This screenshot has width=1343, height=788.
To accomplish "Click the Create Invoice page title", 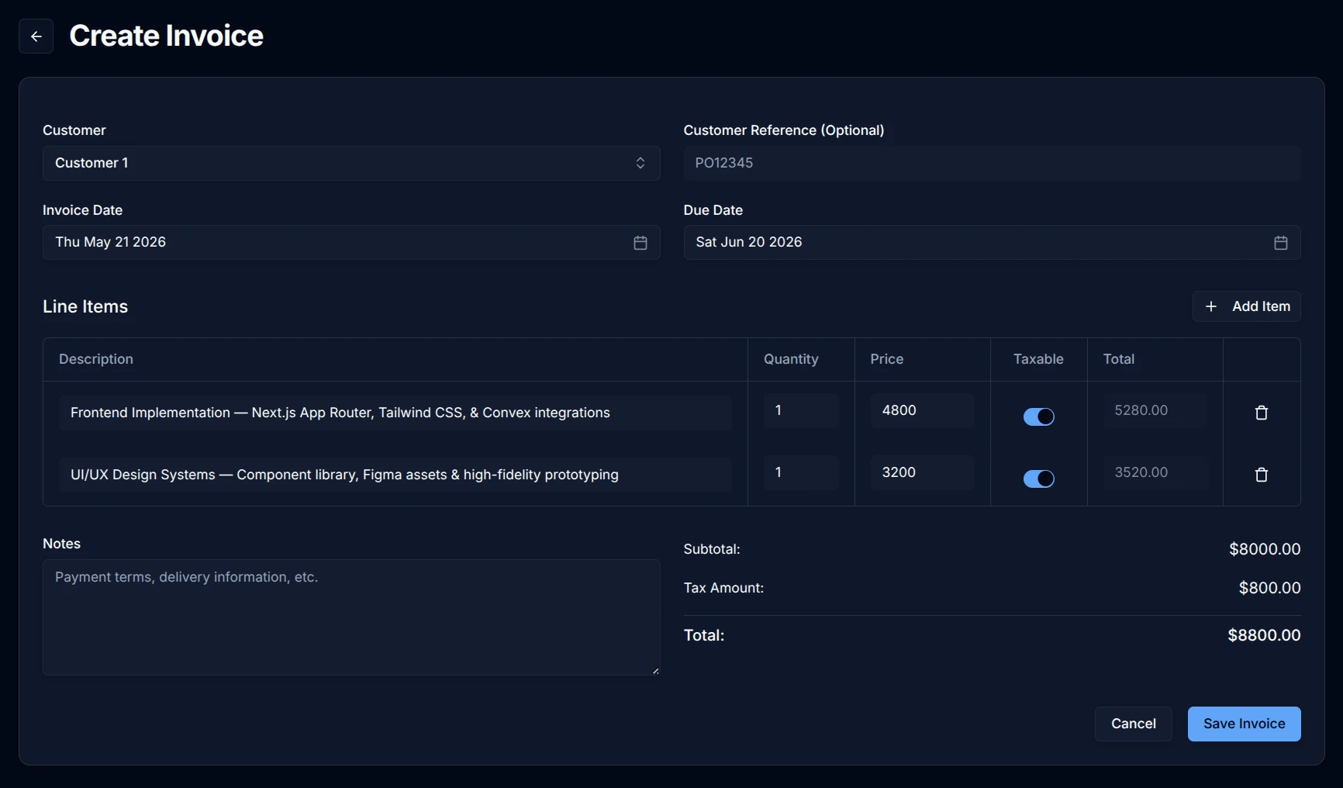I will 167,36.
